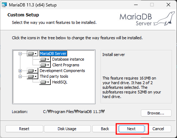The width and height of the screenshot is (177, 138).
Task: Minimize the MariaDB Setup window
Action: point(136,5)
